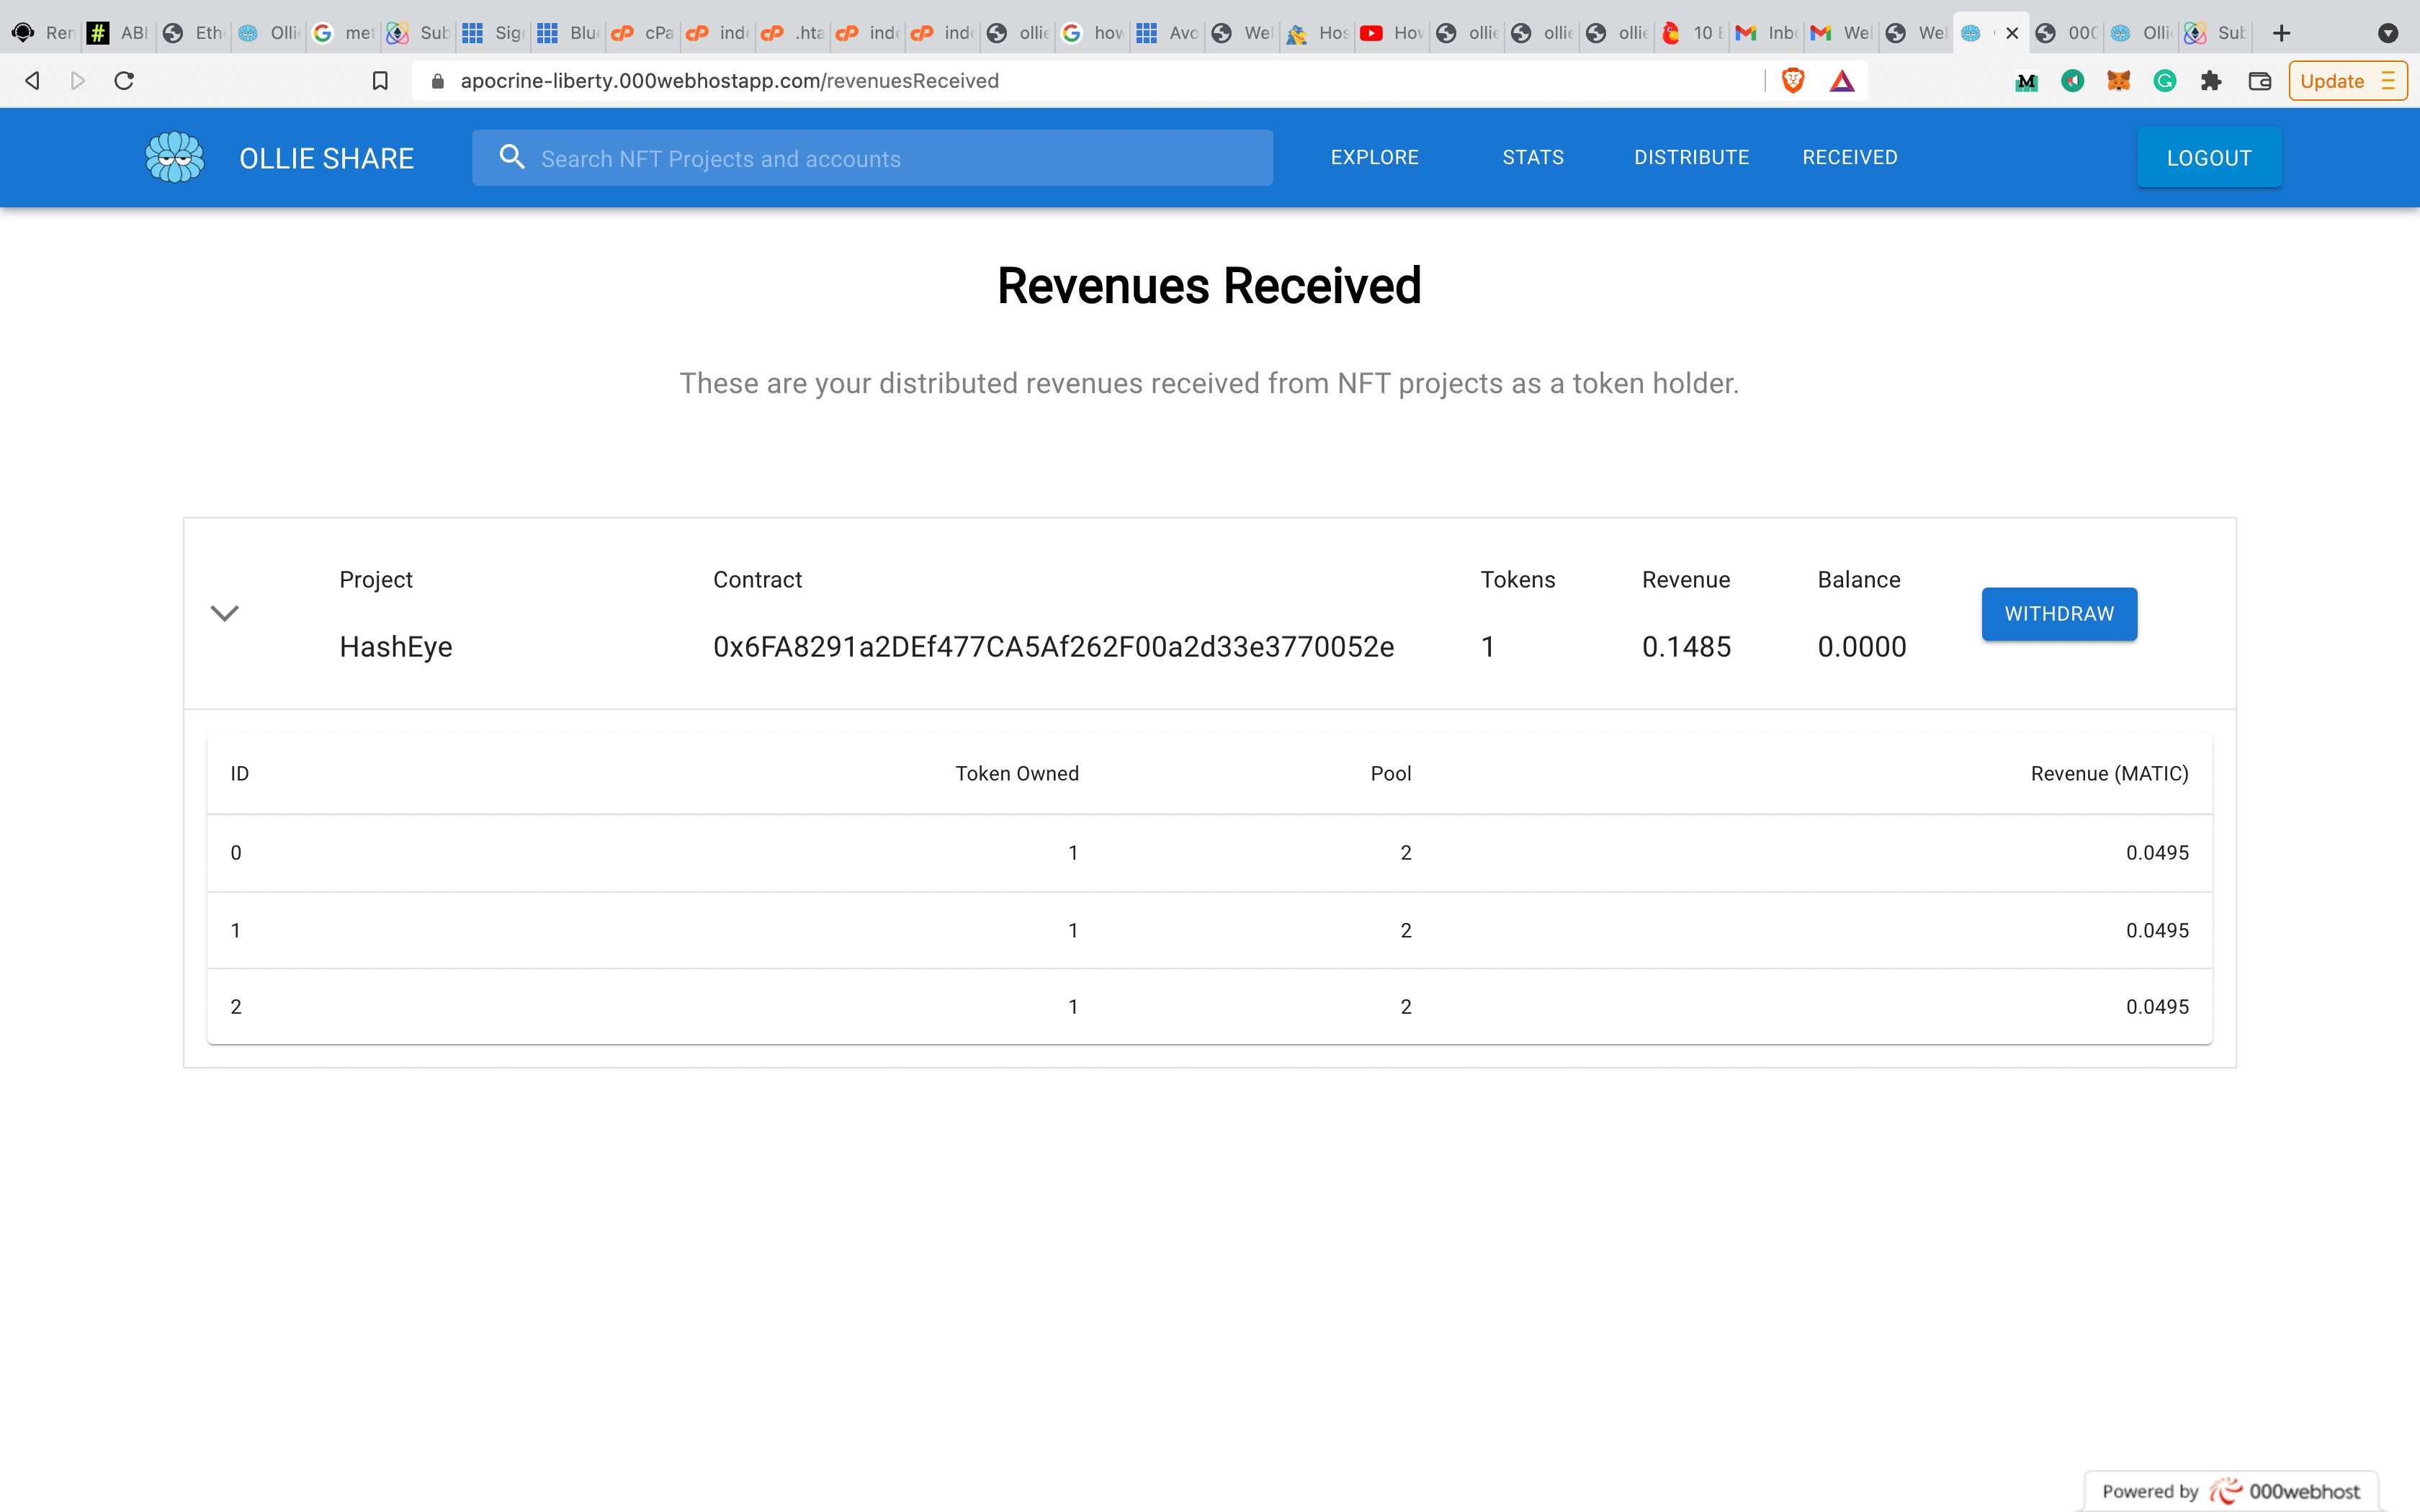Switch to the 'Blu' tab
2420x1512 pixels.
click(x=568, y=33)
